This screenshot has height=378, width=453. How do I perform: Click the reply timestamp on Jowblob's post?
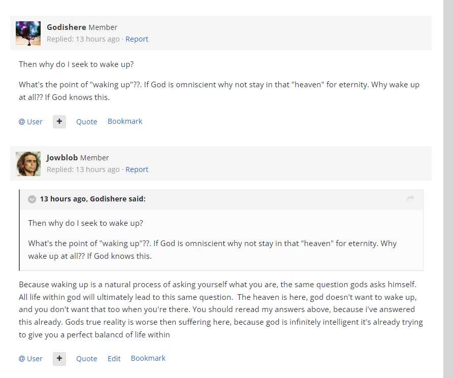tap(98, 169)
